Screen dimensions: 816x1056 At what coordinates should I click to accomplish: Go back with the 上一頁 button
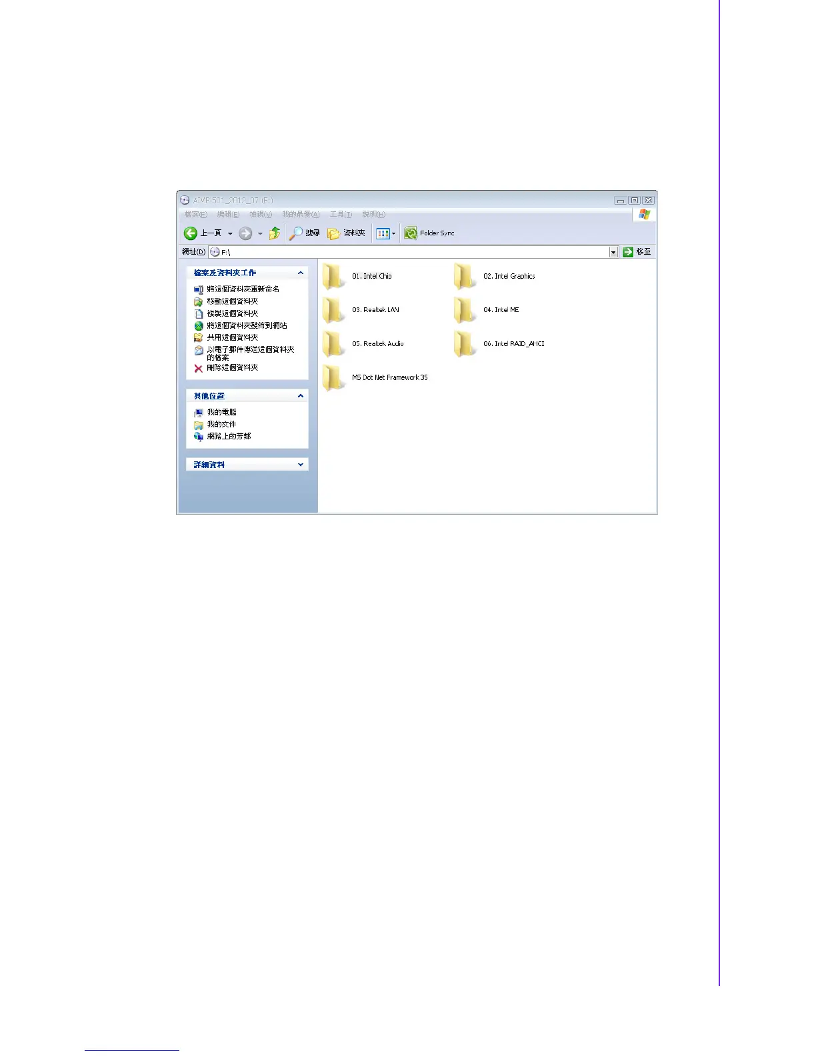point(203,233)
